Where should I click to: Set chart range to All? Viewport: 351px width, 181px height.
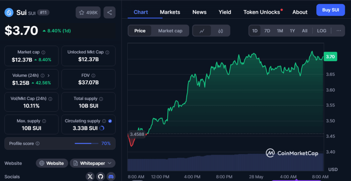pyautogui.click(x=305, y=31)
